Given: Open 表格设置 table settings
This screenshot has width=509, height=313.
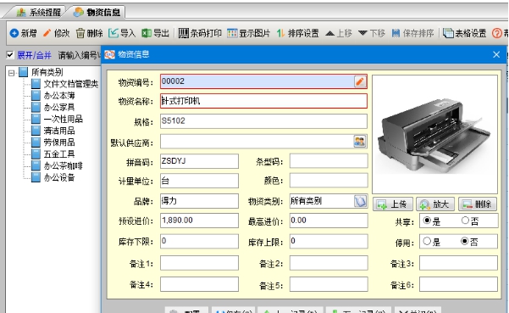Looking at the screenshot, I should (465, 33).
